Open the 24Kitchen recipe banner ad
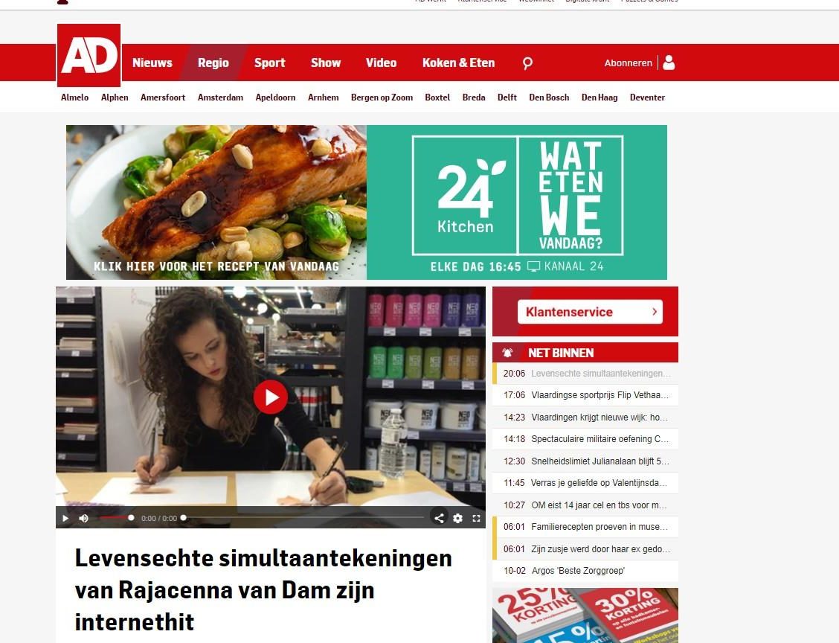This screenshot has width=839, height=643. pyautogui.click(x=367, y=202)
